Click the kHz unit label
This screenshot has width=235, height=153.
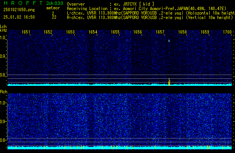(3, 30)
